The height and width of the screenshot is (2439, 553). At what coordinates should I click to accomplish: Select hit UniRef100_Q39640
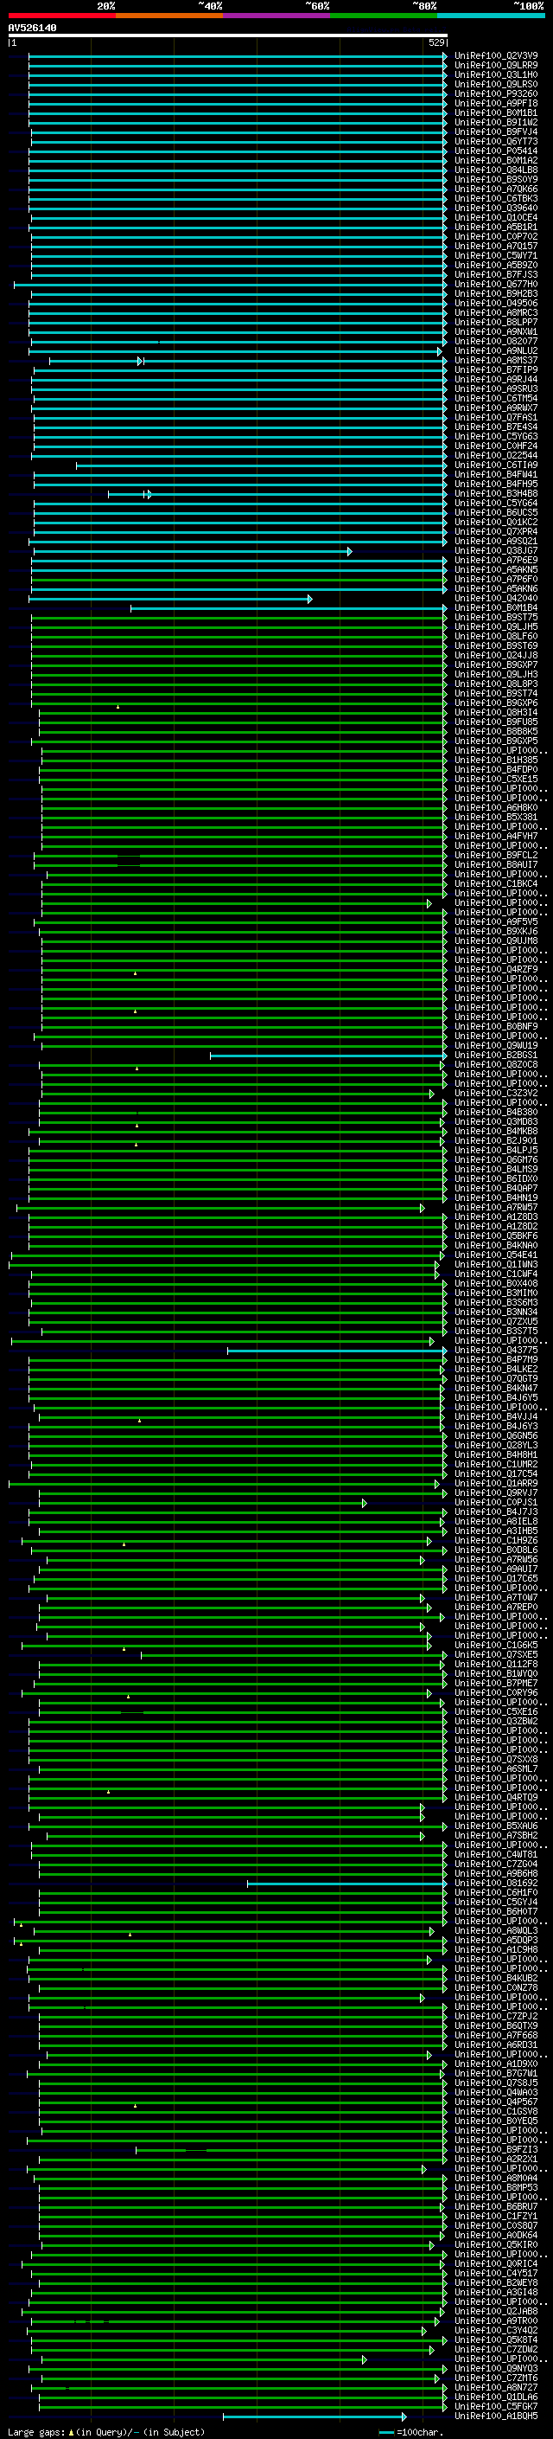point(496,209)
